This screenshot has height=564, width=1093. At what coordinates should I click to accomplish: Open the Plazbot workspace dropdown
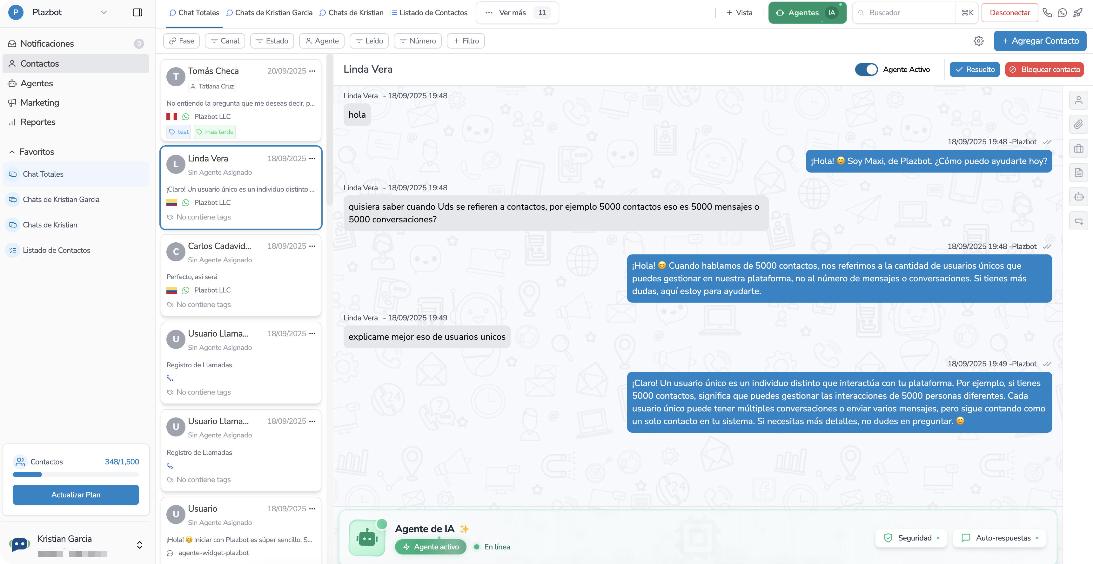104,12
